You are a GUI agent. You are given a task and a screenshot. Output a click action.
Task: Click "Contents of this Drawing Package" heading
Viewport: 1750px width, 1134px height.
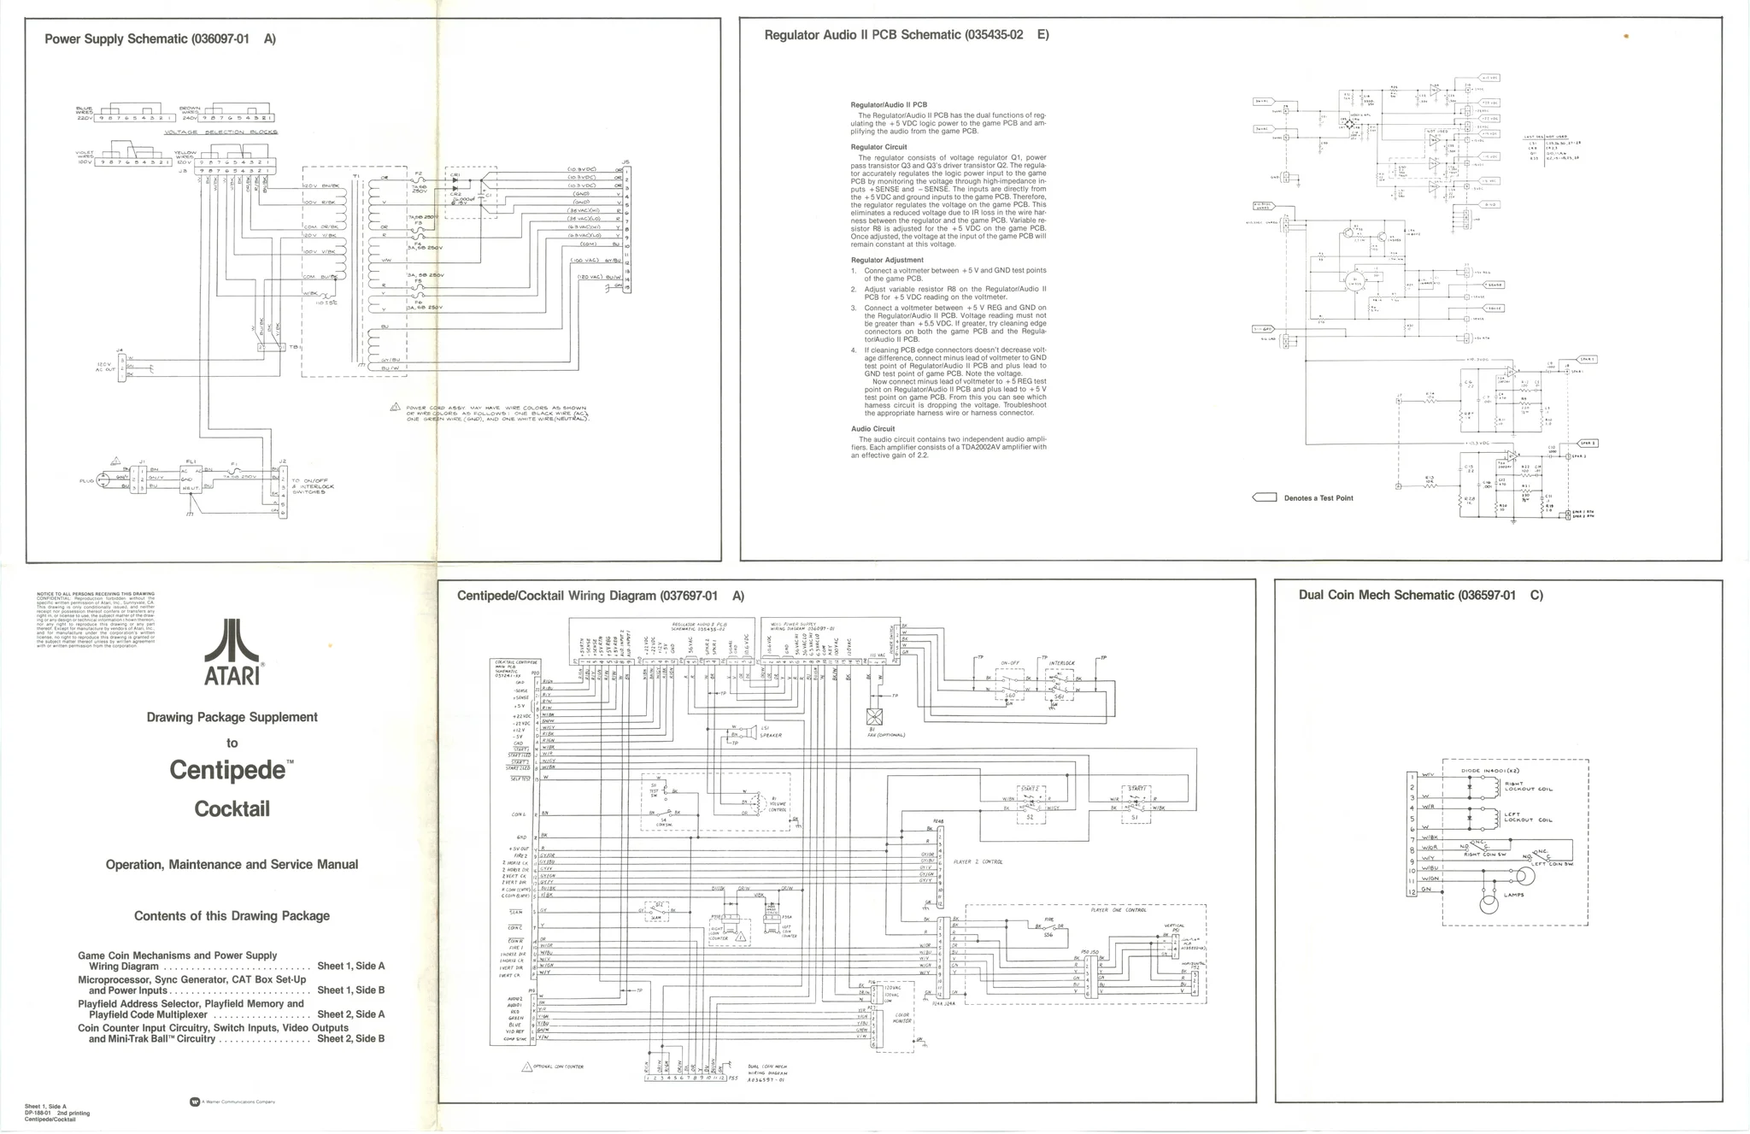pos(232,916)
